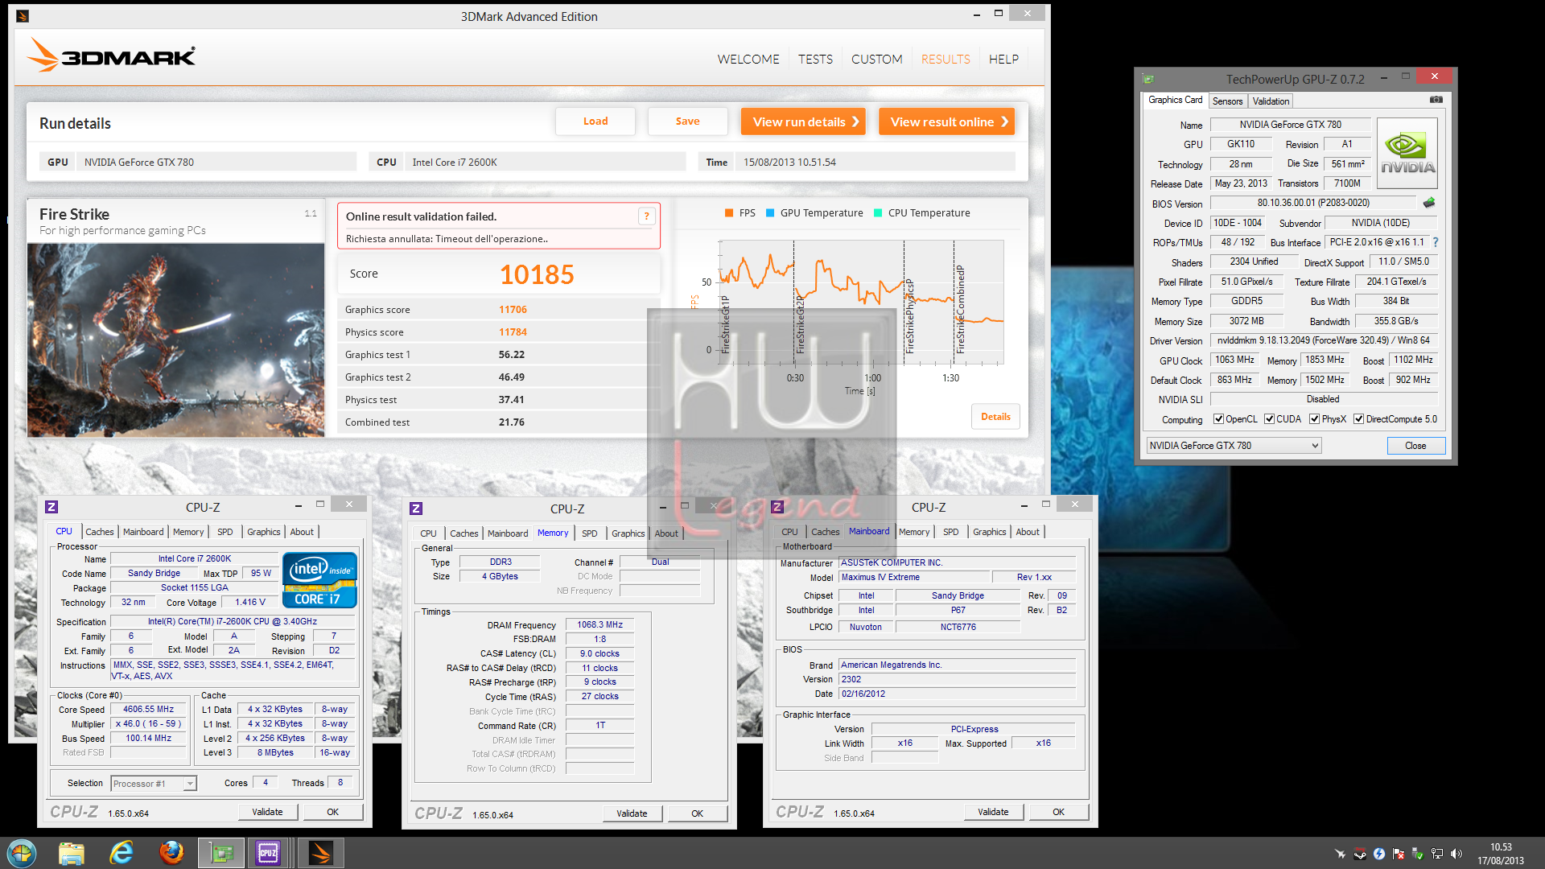Open the SPD tab in the CPU-Z memory window
The image size is (1545, 869).
click(x=589, y=533)
